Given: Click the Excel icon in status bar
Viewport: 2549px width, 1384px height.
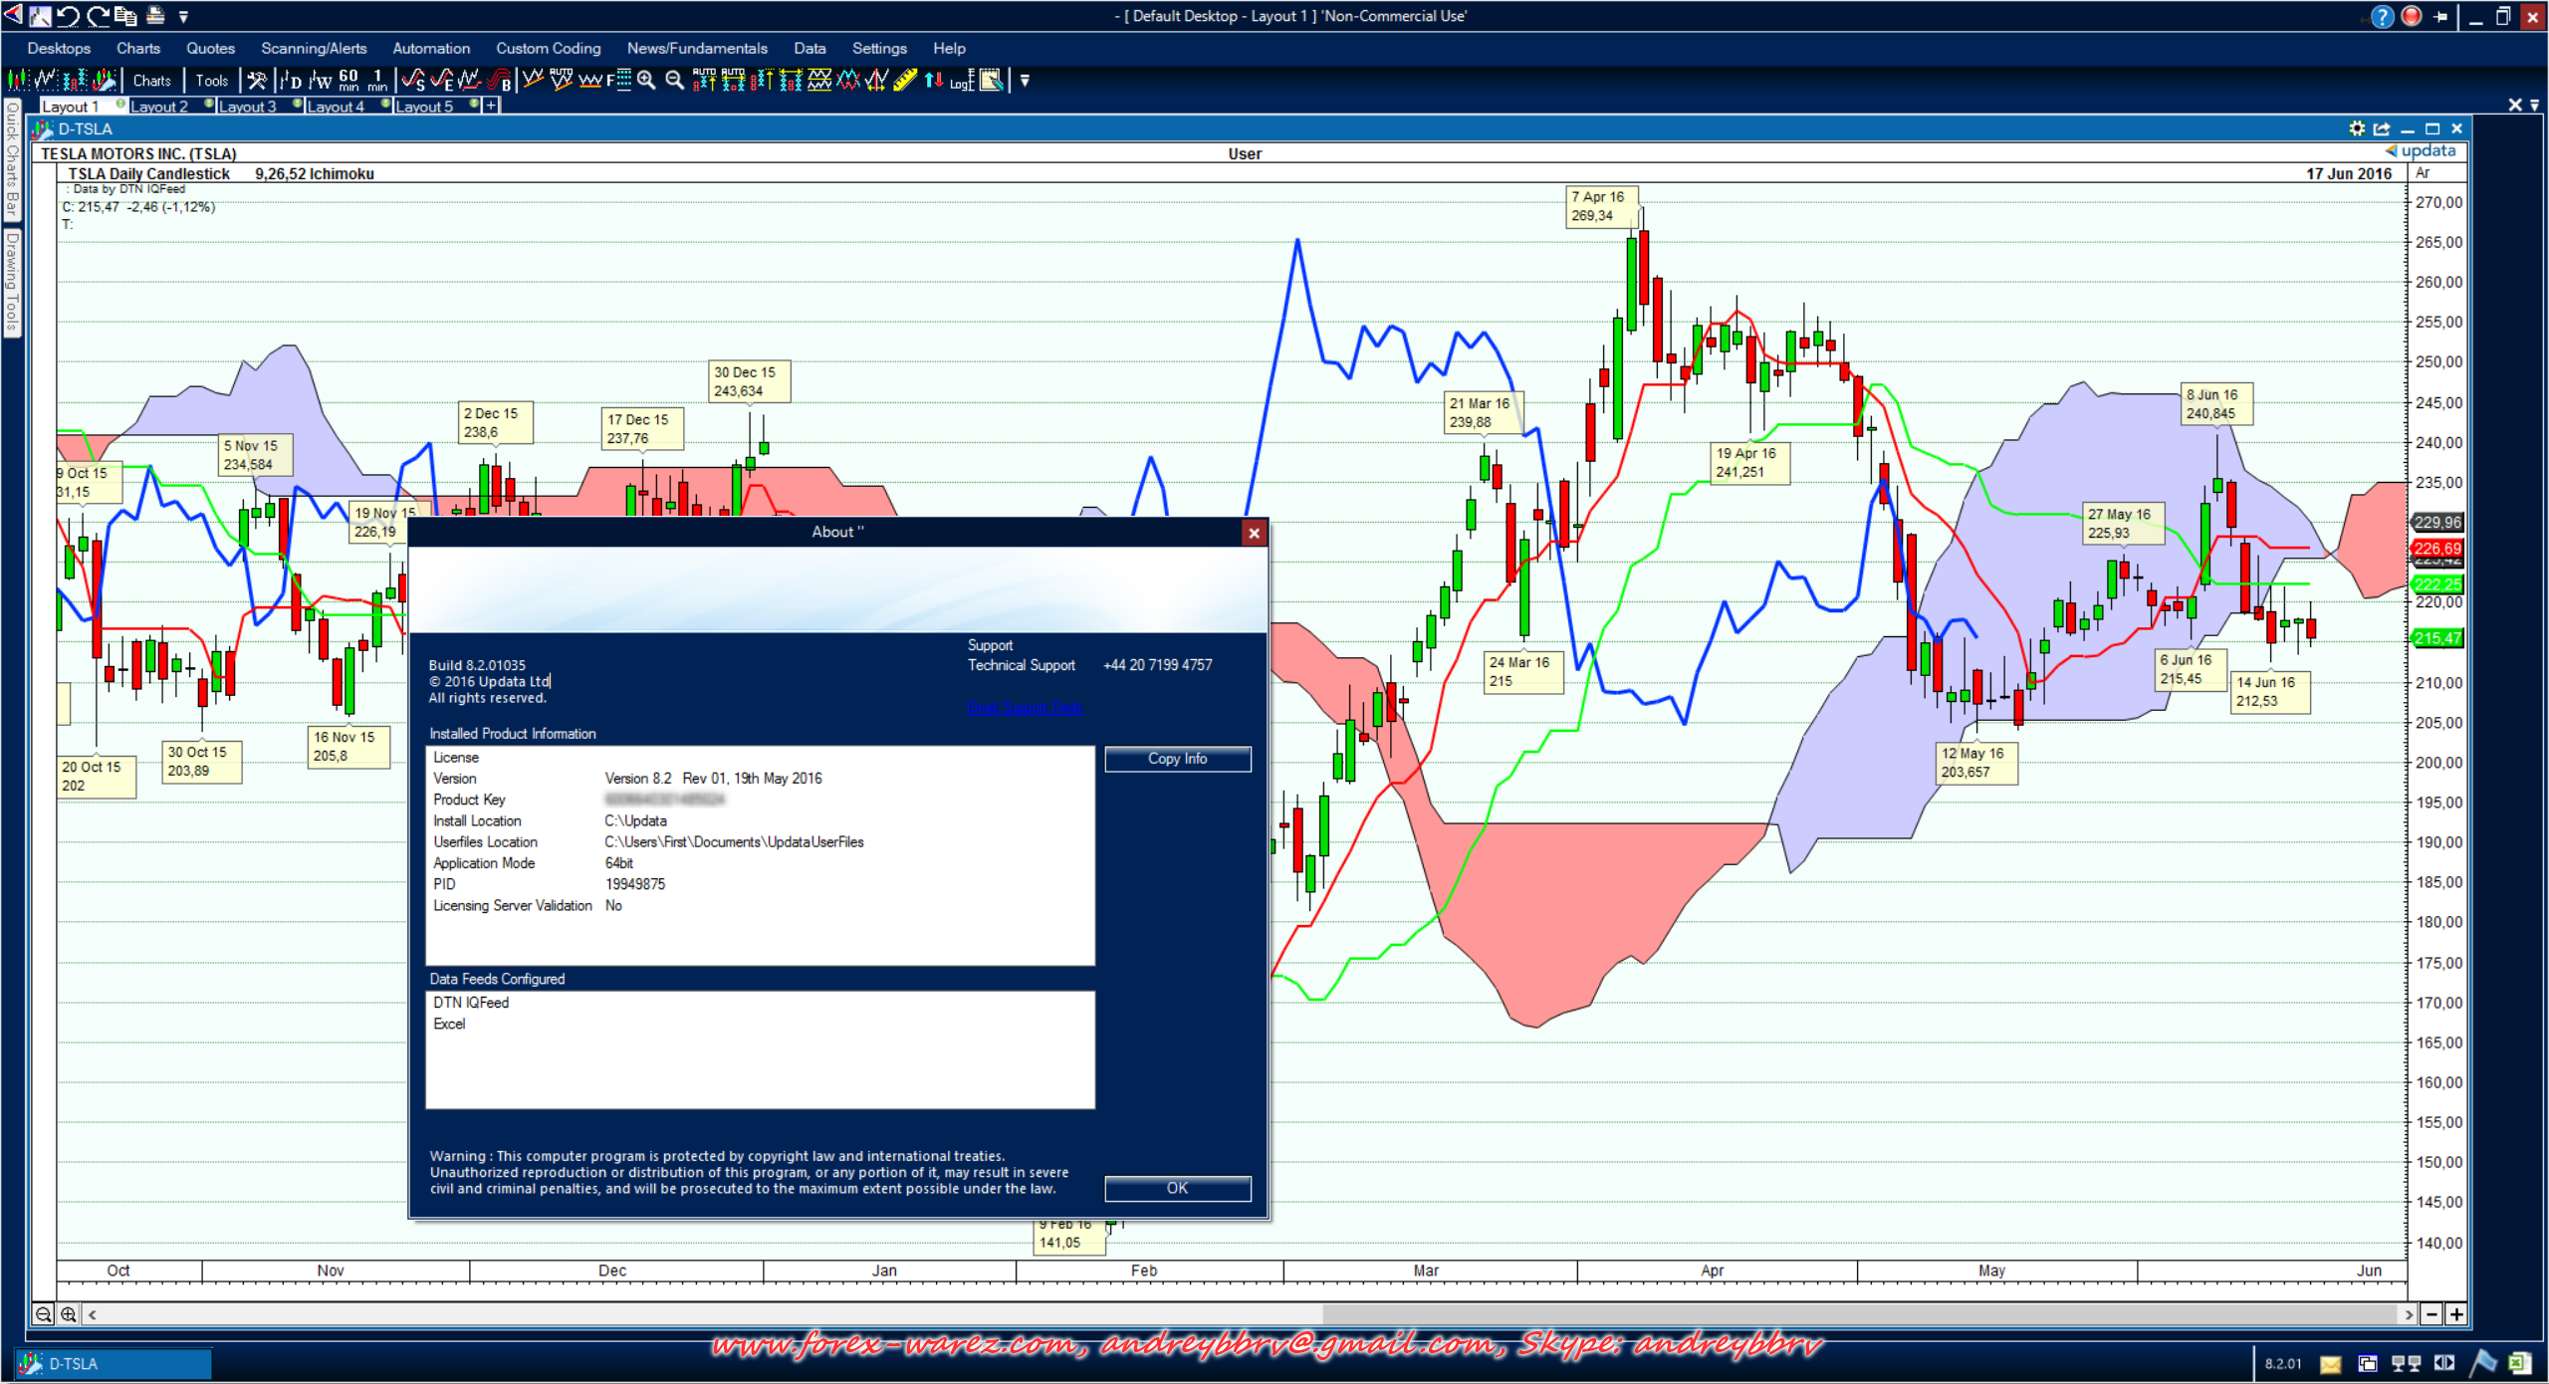Looking at the screenshot, I should coord(2520,1363).
